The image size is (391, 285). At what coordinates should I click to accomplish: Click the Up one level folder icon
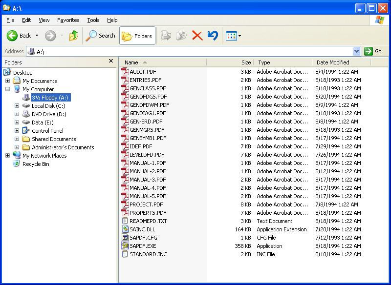coord(74,35)
